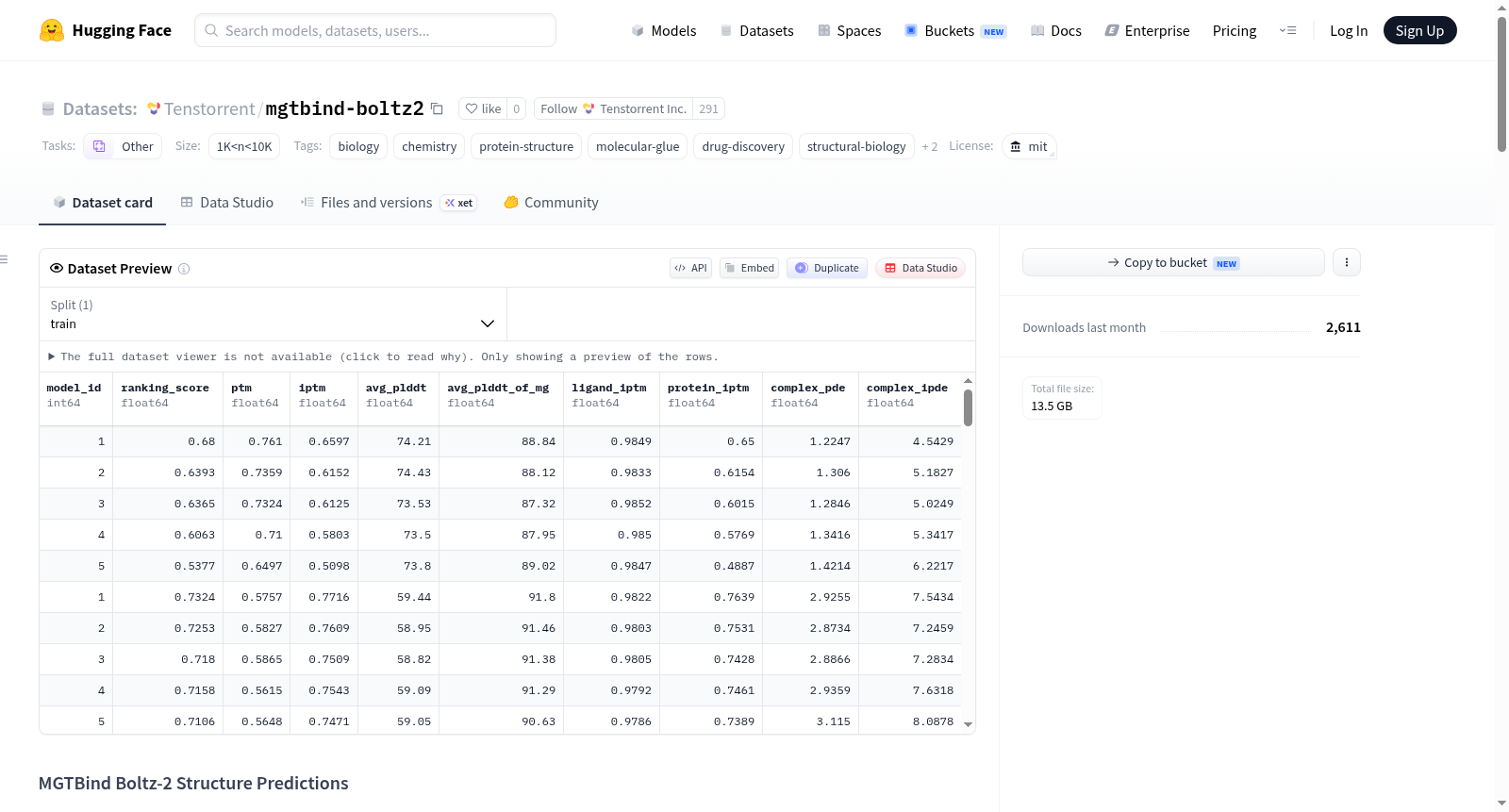Click the Sign Up button
The image size is (1509, 812).
click(1419, 30)
